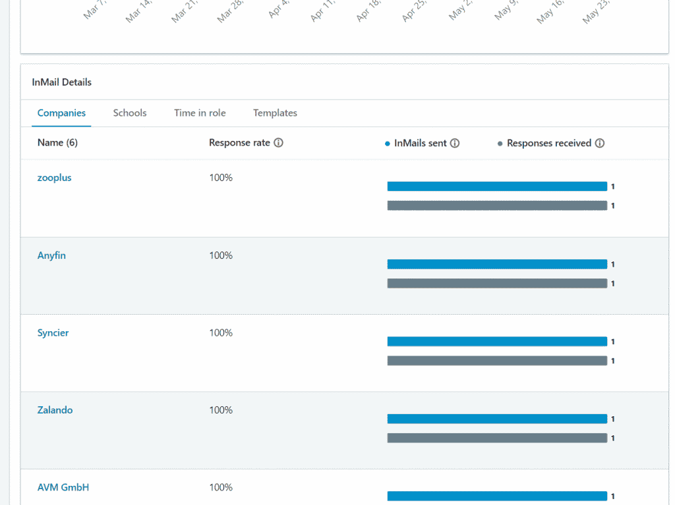The width and height of the screenshot is (675, 505).
Task: Open the Anyfin company link
Action: [51, 255]
